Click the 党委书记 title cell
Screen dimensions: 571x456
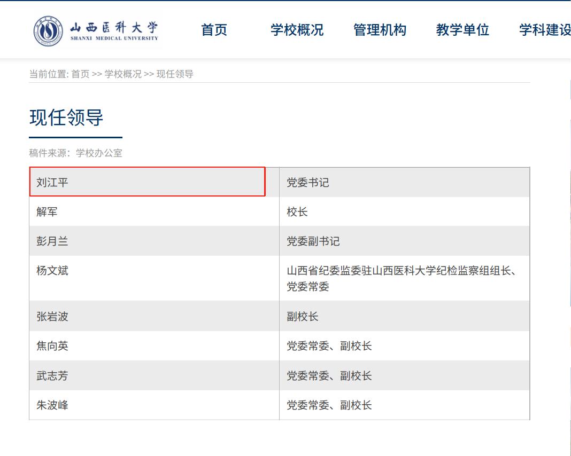[x=308, y=182]
